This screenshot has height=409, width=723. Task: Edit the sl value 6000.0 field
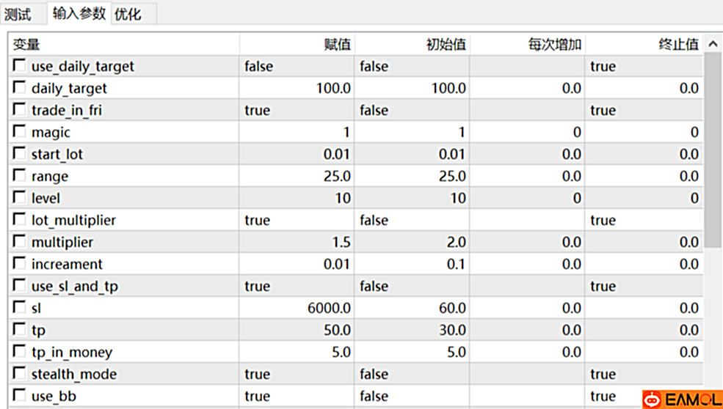297,308
